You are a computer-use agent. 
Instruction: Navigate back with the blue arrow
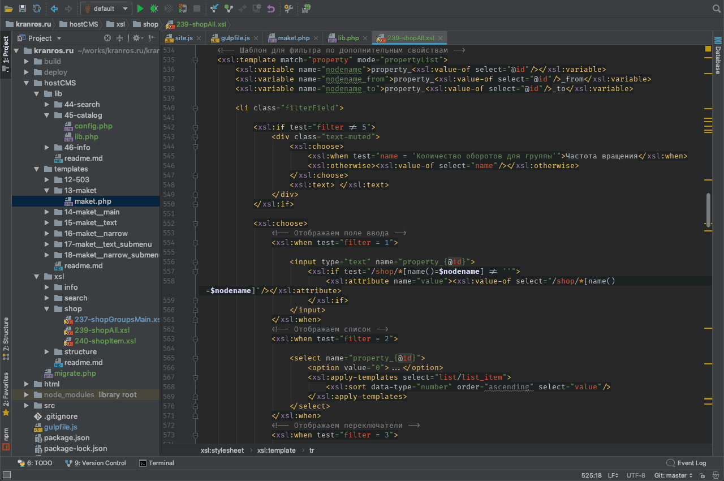tap(54, 8)
